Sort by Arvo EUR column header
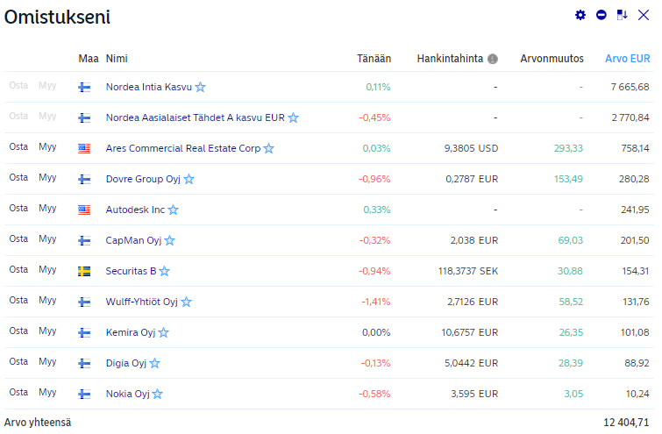Screen dimensions: 662x434 click(628, 59)
